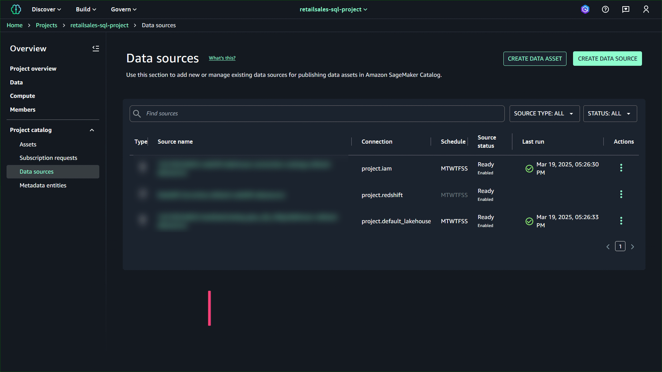
Task: Open the Govern menu
Action: point(123,9)
